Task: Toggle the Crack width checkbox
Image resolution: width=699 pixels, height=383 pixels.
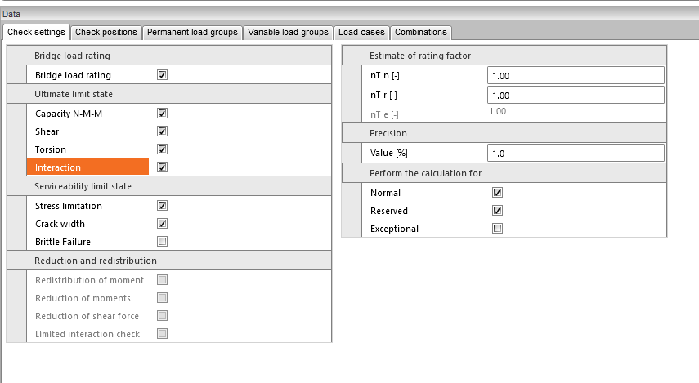Action: (x=162, y=224)
